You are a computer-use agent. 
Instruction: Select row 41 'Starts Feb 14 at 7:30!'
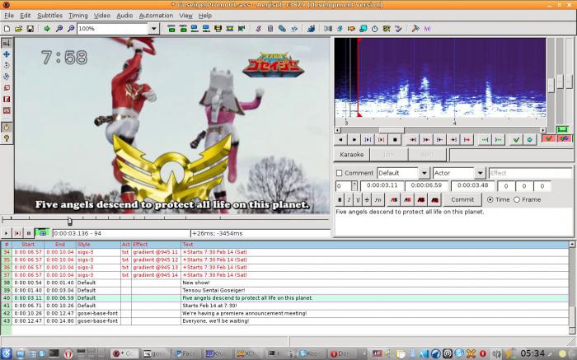click(284, 306)
